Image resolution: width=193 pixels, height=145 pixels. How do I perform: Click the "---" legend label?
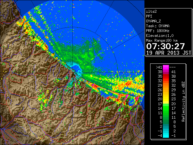[172, 67]
